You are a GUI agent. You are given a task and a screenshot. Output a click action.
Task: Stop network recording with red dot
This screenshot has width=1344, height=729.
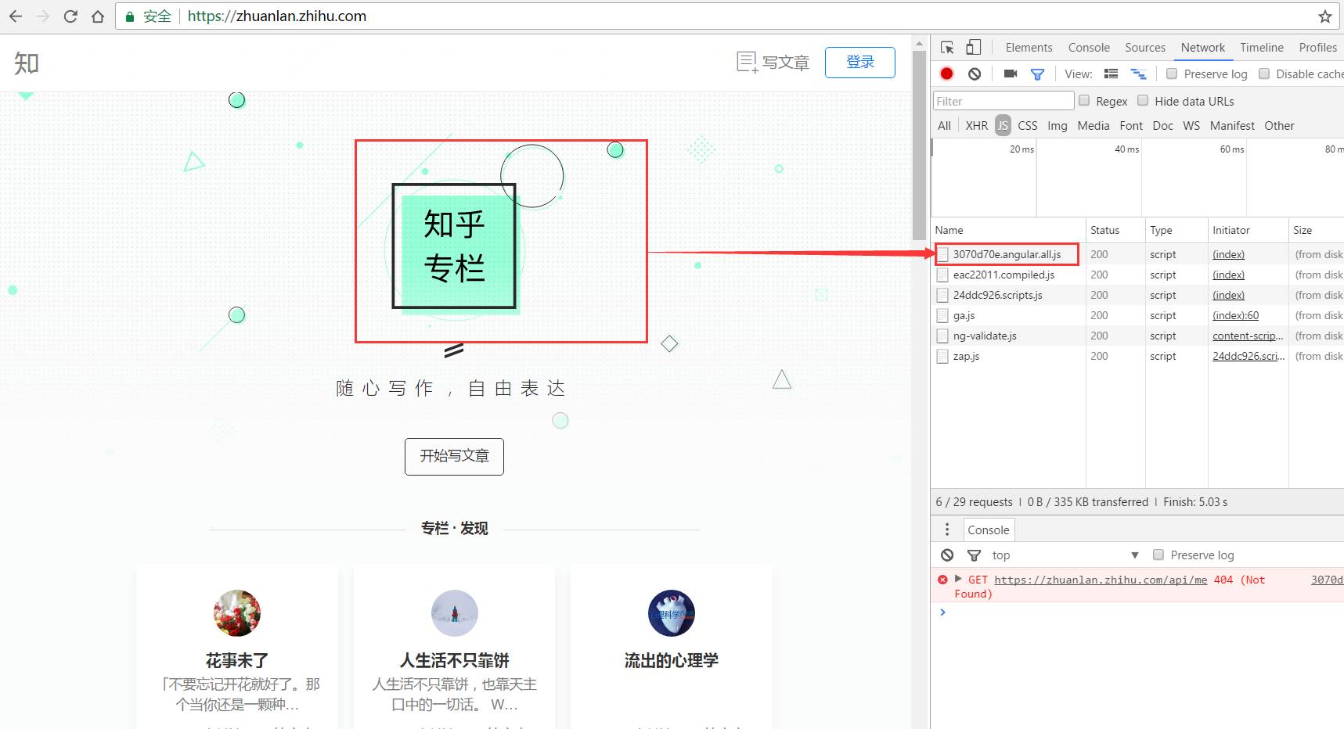(x=946, y=74)
